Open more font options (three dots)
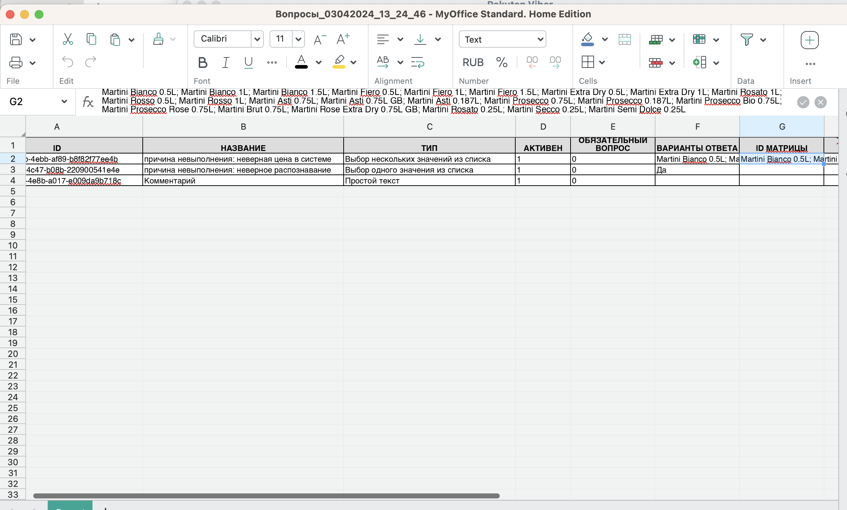Viewport: 847px width, 510px height. coord(272,63)
